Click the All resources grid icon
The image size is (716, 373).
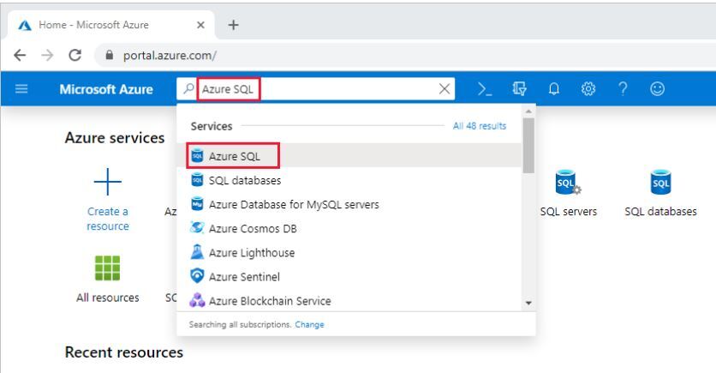107,268
